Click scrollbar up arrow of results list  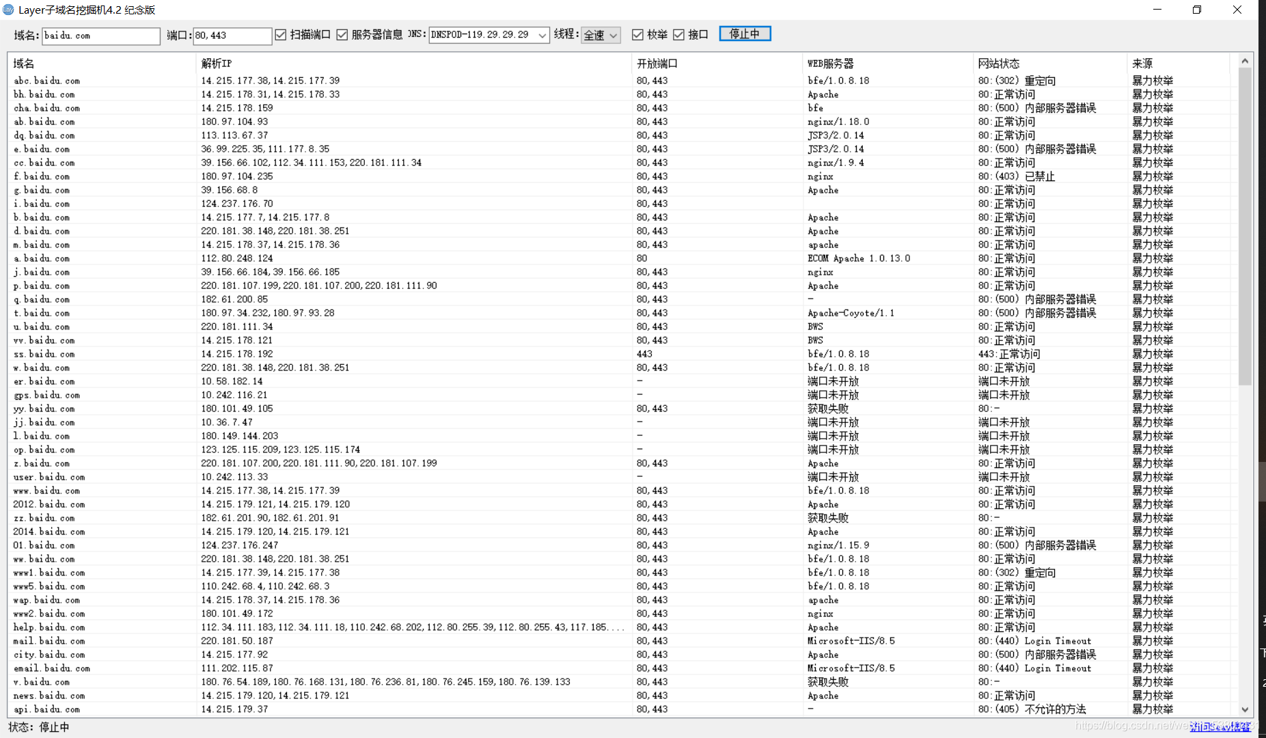[x=1245, y=61]
